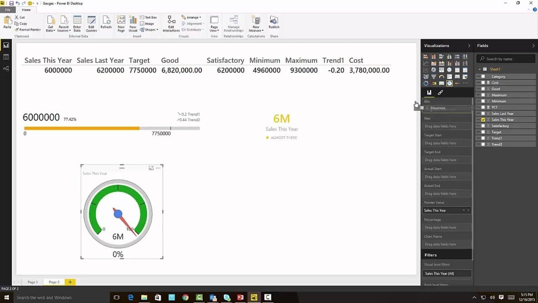
Task: Select the Page 2 tab
Action: tap(54, 282)
